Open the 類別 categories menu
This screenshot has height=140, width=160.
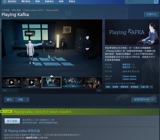pyautogui.click(x=37, y=2)
